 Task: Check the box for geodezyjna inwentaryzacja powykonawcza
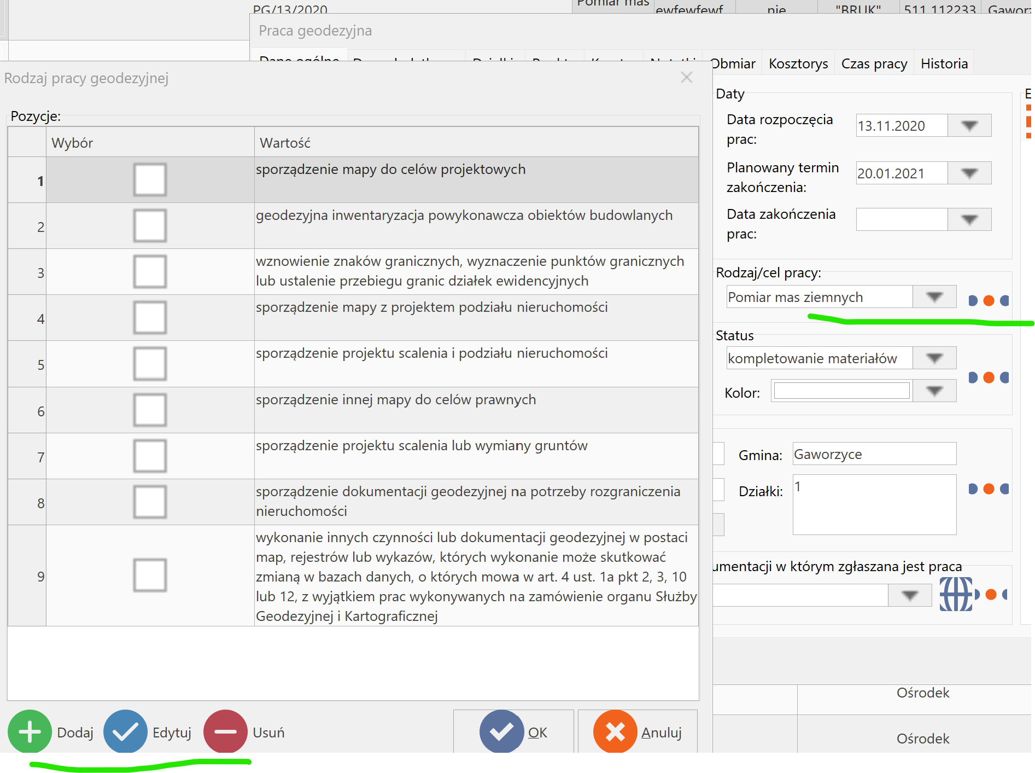click(x=150, y=225)
